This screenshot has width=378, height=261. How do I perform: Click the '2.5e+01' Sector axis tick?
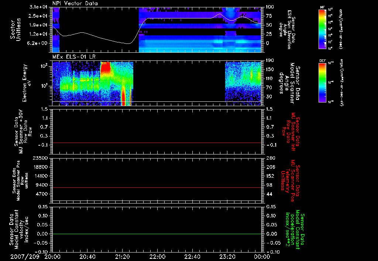point(37,16)
